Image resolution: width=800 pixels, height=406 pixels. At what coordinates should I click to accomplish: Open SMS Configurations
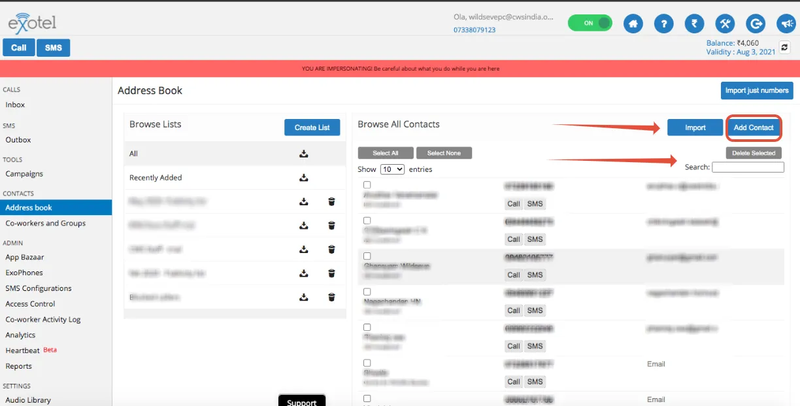point(39,288)
